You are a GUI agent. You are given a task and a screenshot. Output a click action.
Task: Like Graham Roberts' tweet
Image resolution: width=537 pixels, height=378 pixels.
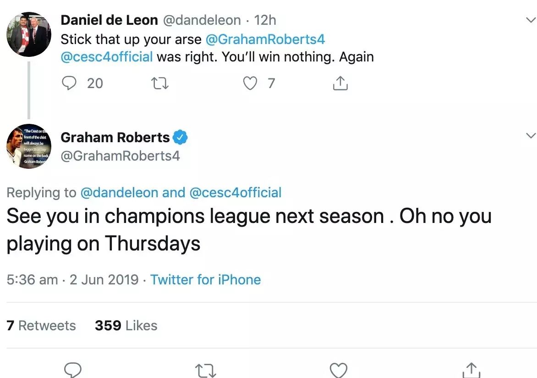339,370
